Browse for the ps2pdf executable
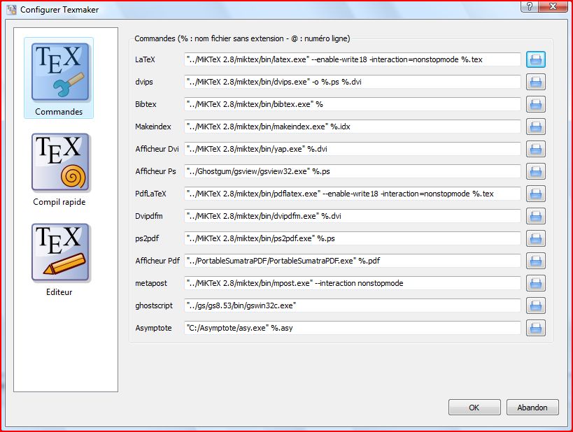This screenshot has height=432, width=573. point(536,238)
